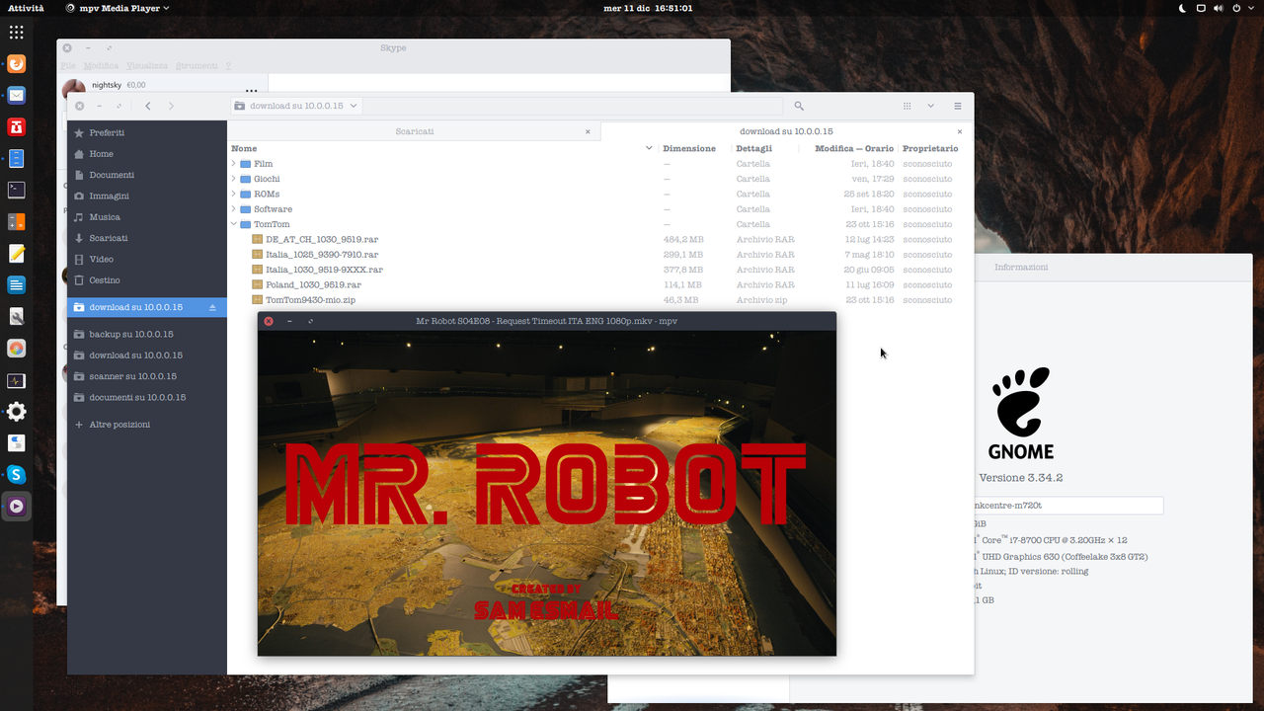Open Musica in the sidebar
Image resolution: width=1264 pixels, height=711 pixels.
pos(147,217)
